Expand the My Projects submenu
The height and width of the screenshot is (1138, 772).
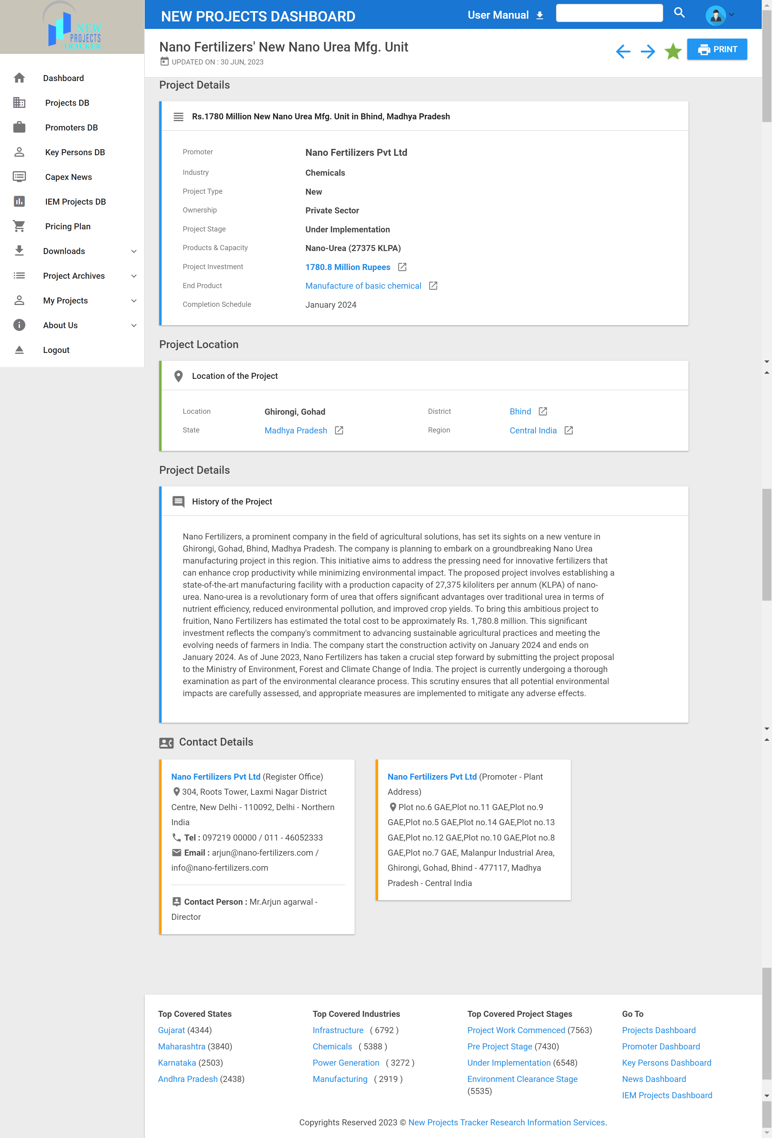(x=134, y=301)
